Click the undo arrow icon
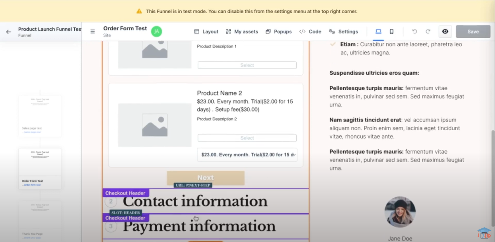The width and height of the screenshot is (495, 242). [414, 31]
